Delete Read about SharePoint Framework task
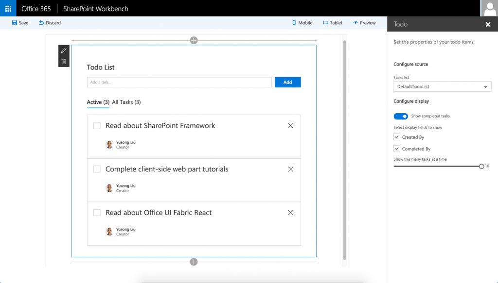 click(291, 126)
